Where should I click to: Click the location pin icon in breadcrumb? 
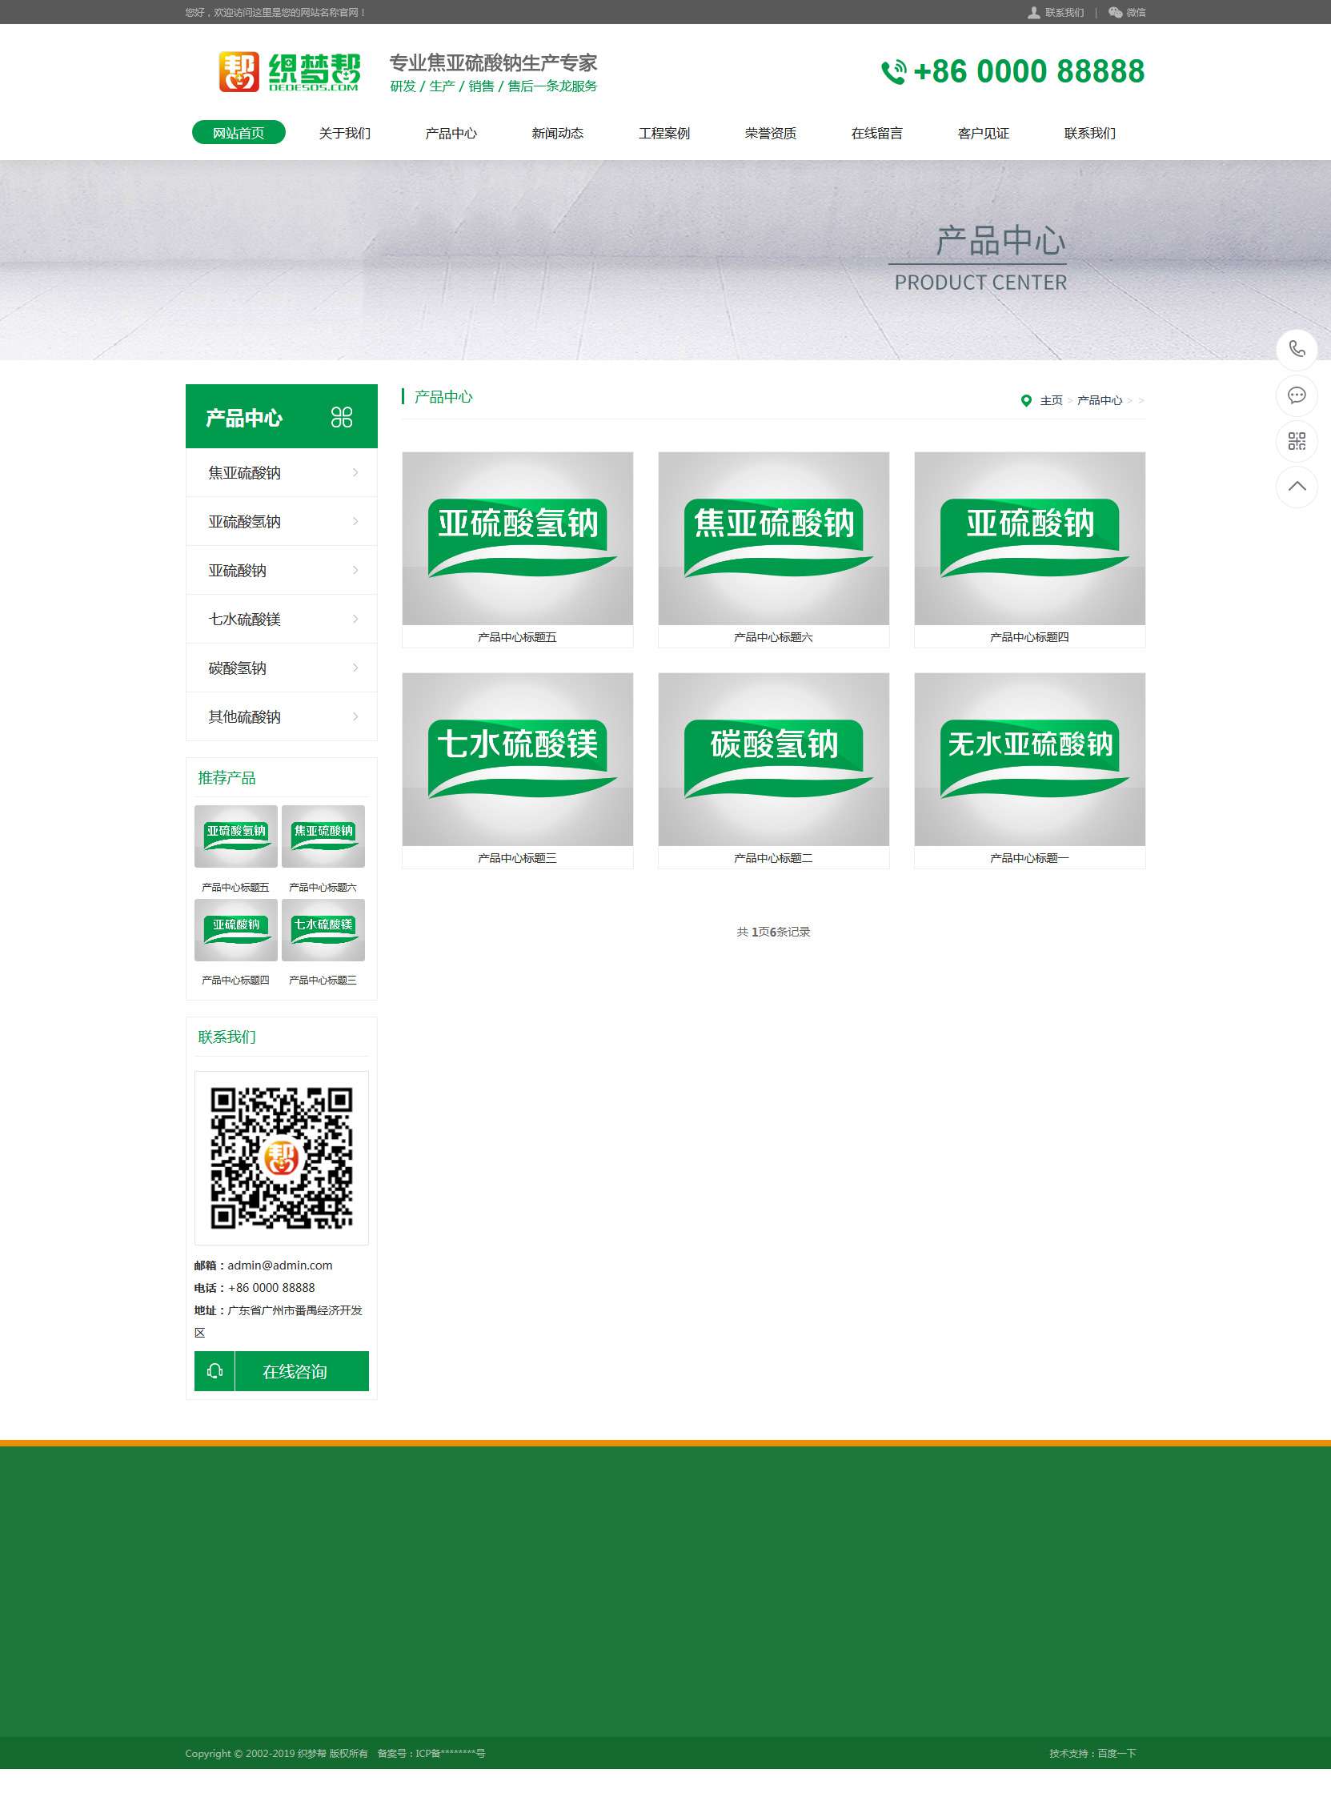[1025, 400]
